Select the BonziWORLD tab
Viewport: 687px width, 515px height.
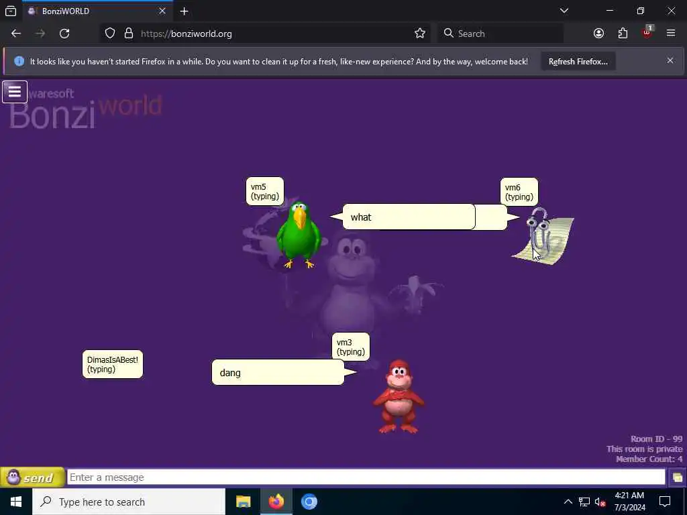click(97, 11)
